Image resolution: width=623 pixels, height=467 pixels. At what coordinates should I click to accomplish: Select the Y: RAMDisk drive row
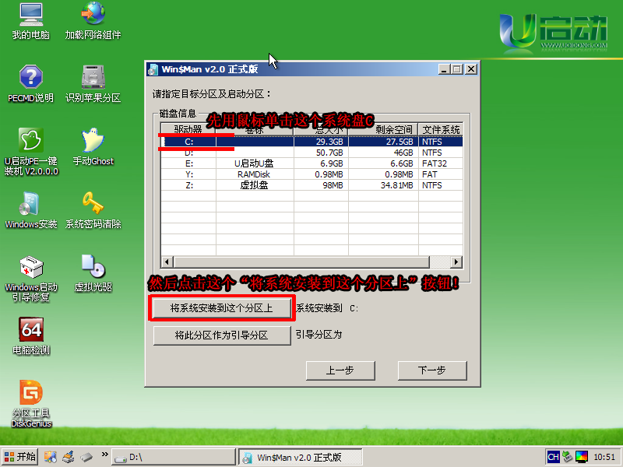(312, 174)
